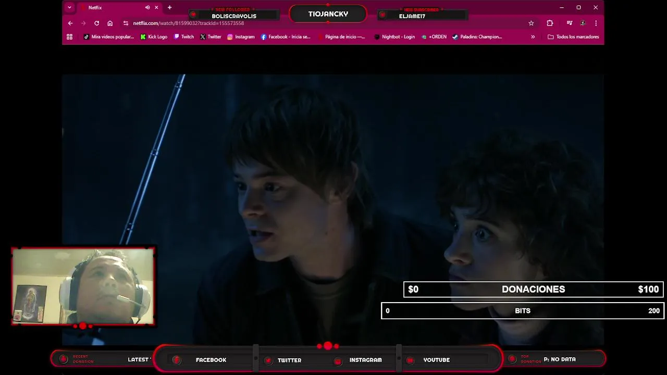Open the media control button

coord(570,23)
